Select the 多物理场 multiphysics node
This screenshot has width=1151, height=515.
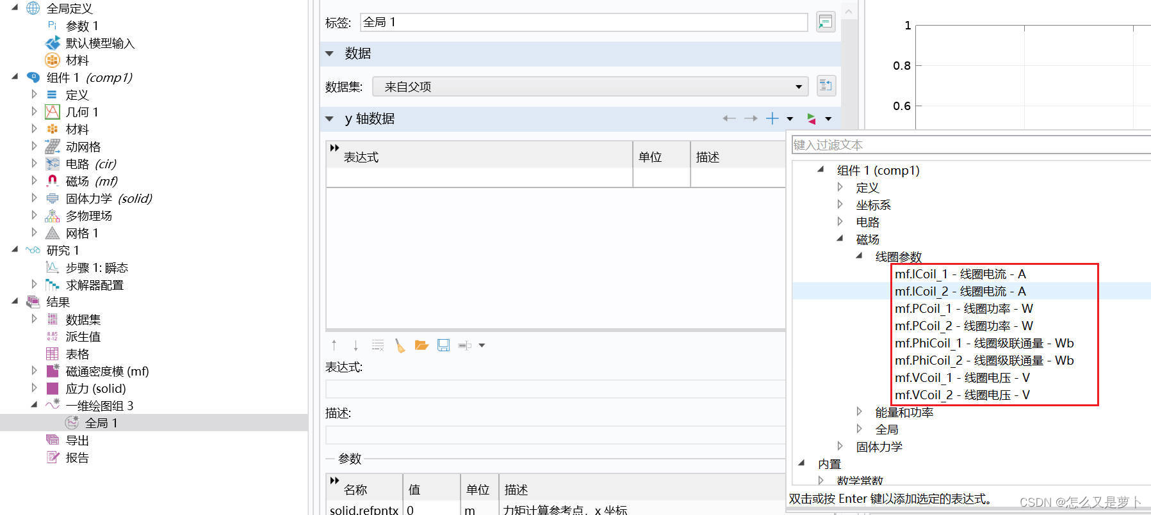[88, 216]
